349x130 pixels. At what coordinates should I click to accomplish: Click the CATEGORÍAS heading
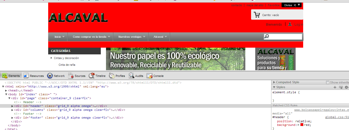[x=61, y=51]
